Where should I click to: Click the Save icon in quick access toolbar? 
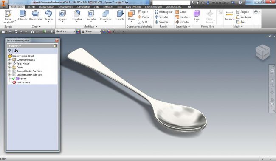(x=16, y=31)
